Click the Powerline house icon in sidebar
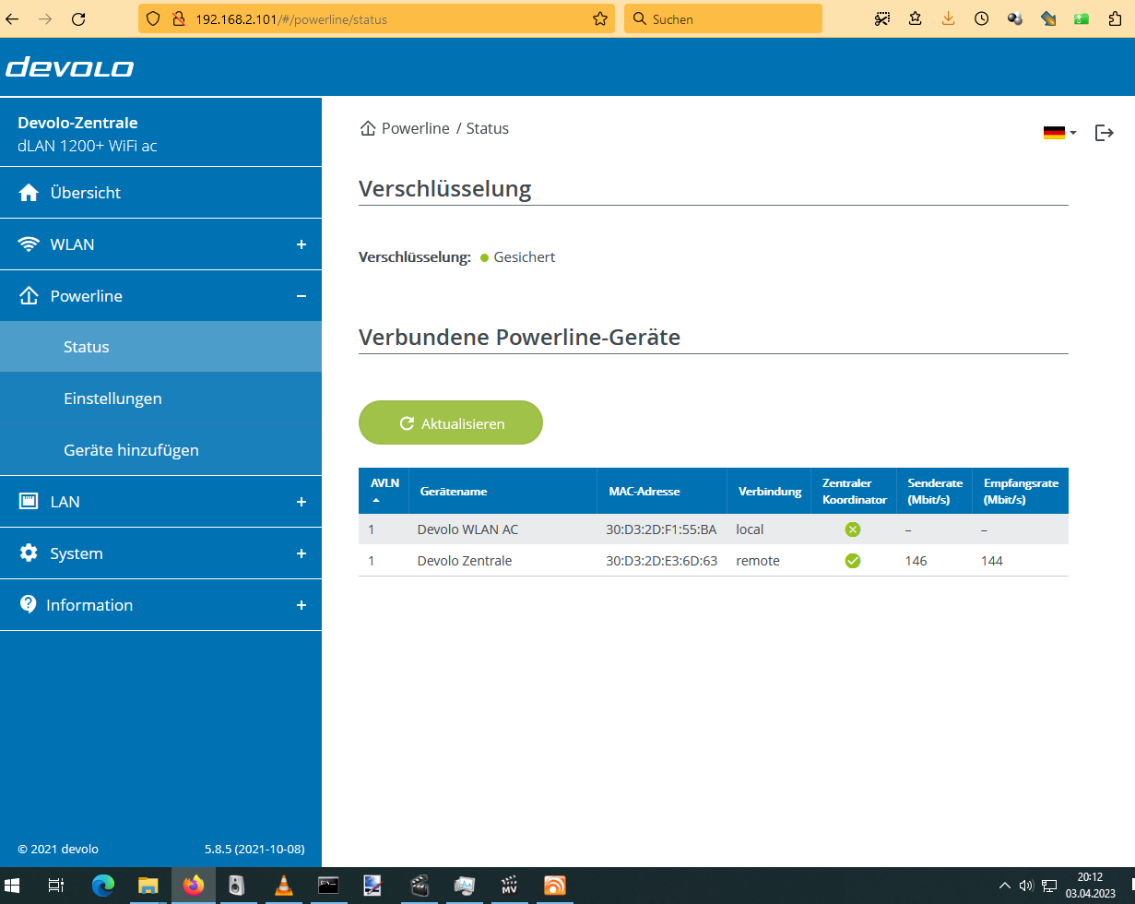This screenshot has width=1135, height=904. (29, 296)
